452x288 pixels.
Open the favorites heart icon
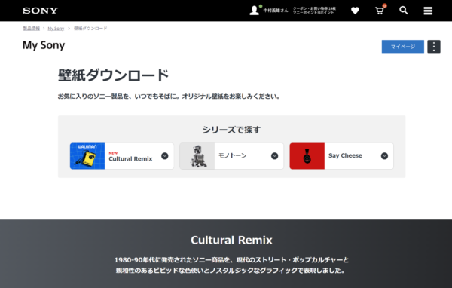[355, 11]
